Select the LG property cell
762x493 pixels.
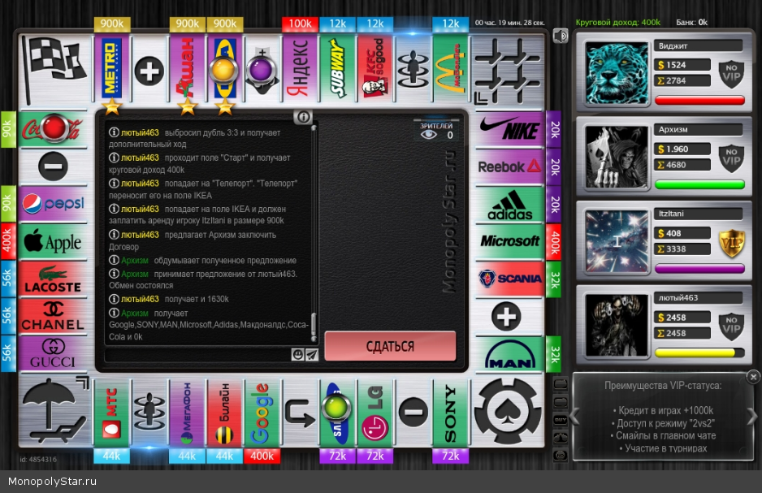pos(375,413)
